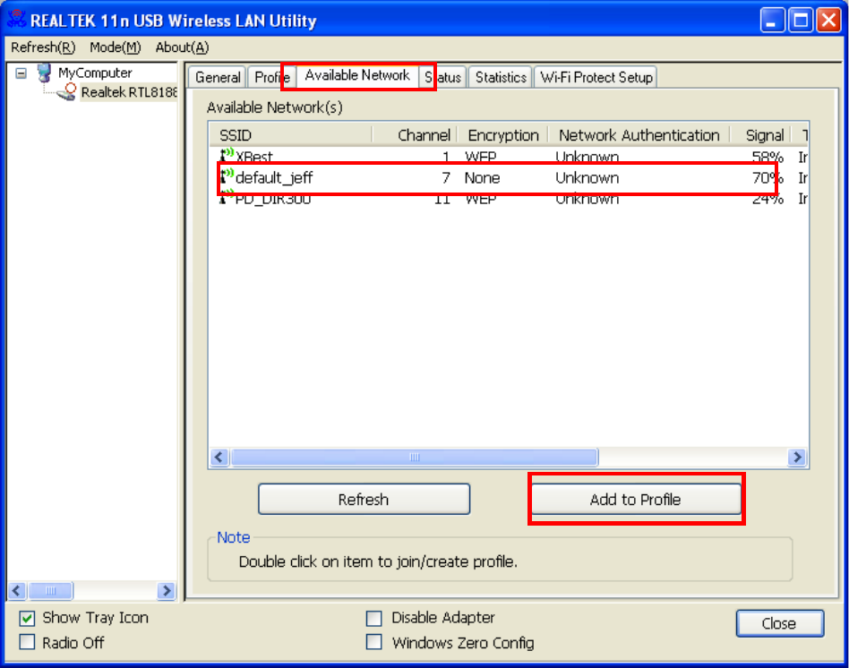Select the Available Network tab

pyautogui.click(x=357, y=75)
